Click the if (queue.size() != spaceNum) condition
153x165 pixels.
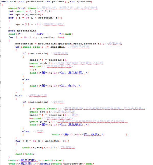[41, 47]
